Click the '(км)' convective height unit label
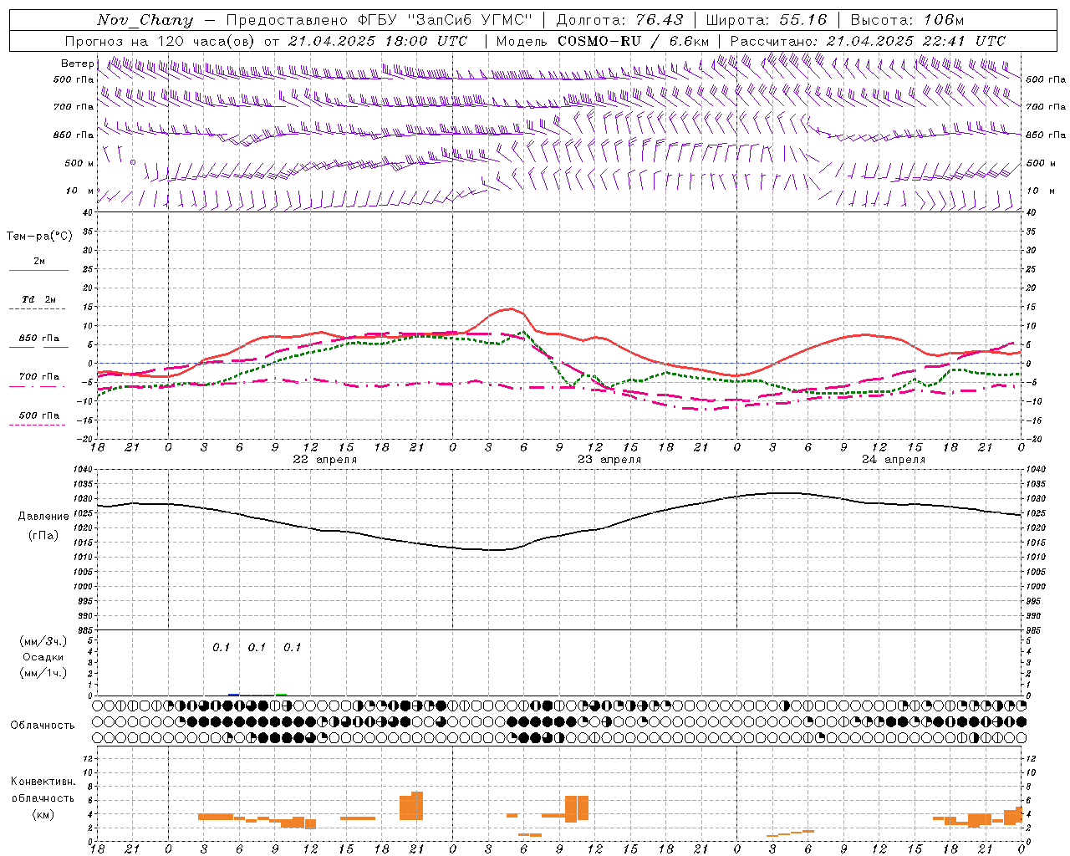1070x856 pixels. pyautogui.click(x=43, y=814)
